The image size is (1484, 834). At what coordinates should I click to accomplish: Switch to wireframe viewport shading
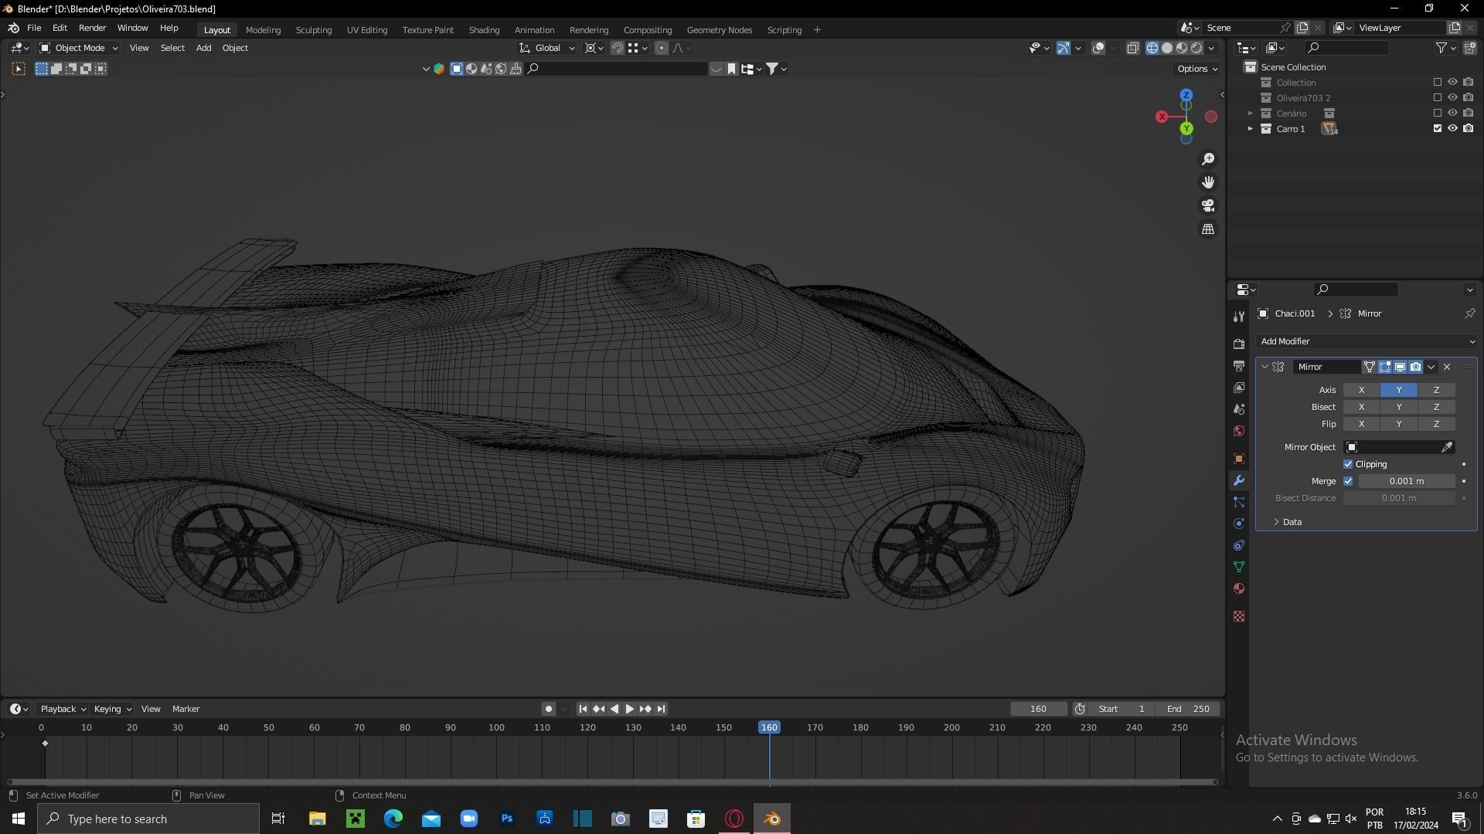(1152, 48)
